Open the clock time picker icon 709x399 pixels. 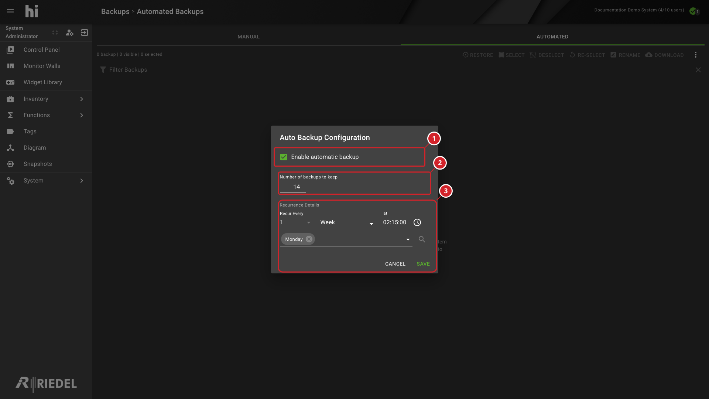coord(417,222)
